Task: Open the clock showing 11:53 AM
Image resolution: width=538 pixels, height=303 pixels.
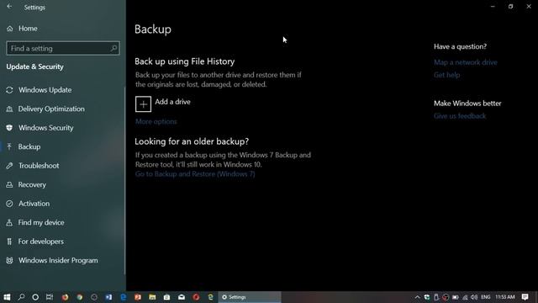Action: [x=505, y=297]
